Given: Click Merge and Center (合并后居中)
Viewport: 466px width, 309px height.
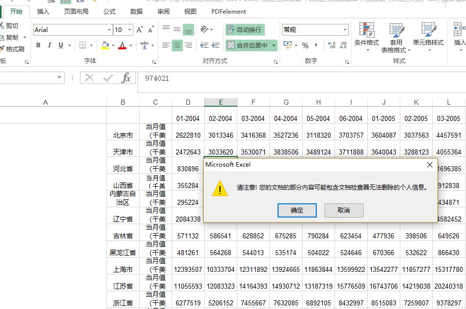Looking at the screenshot, I should click(x=248, y=45).
